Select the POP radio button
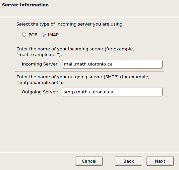179x170 pixels. 24,35
